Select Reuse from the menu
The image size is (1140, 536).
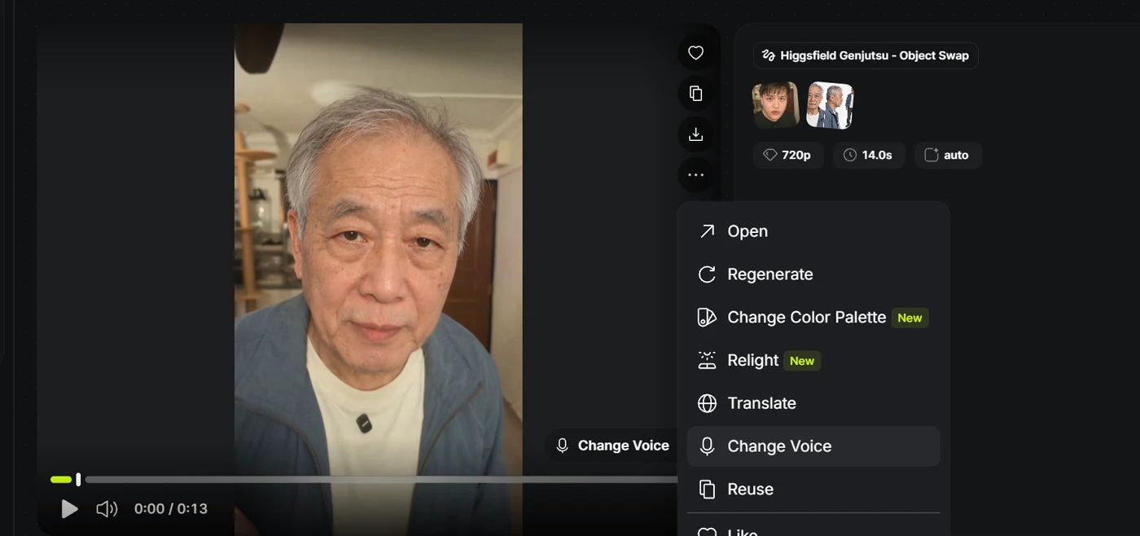pos(813,490)
